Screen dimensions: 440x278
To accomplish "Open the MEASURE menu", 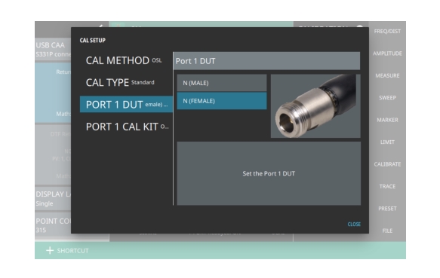I will tap(387, 75).
